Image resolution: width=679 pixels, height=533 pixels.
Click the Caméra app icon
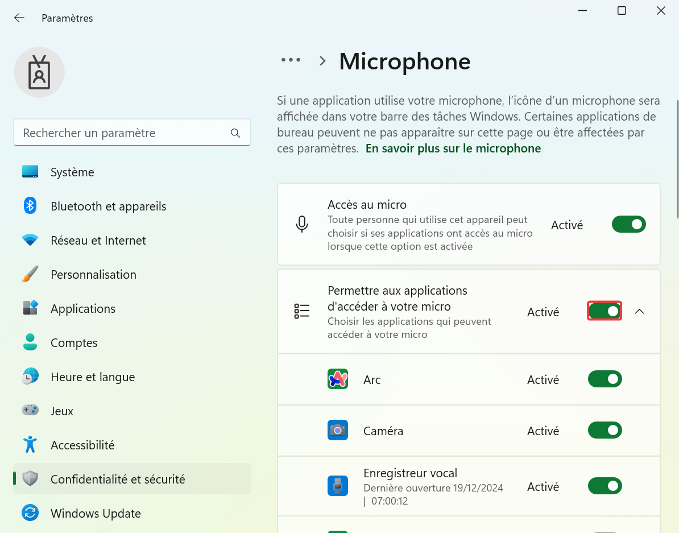[338, 430]
